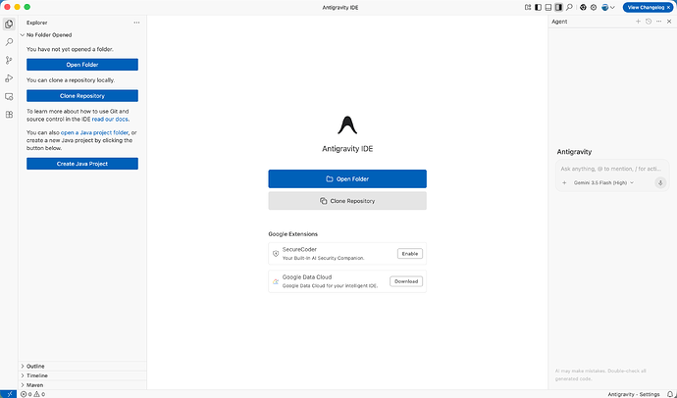Click the search magnifier in title bar
Screen dimensions: 677x398
click(x=569, y=7)
